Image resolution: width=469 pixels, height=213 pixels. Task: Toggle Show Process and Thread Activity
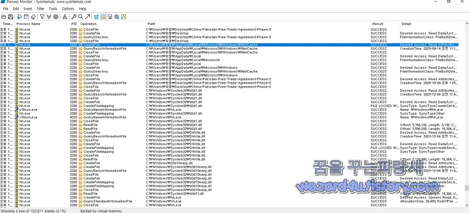tap(117, 17)
